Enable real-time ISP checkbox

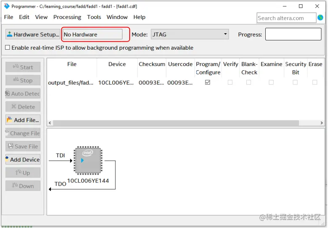(8, 48)
